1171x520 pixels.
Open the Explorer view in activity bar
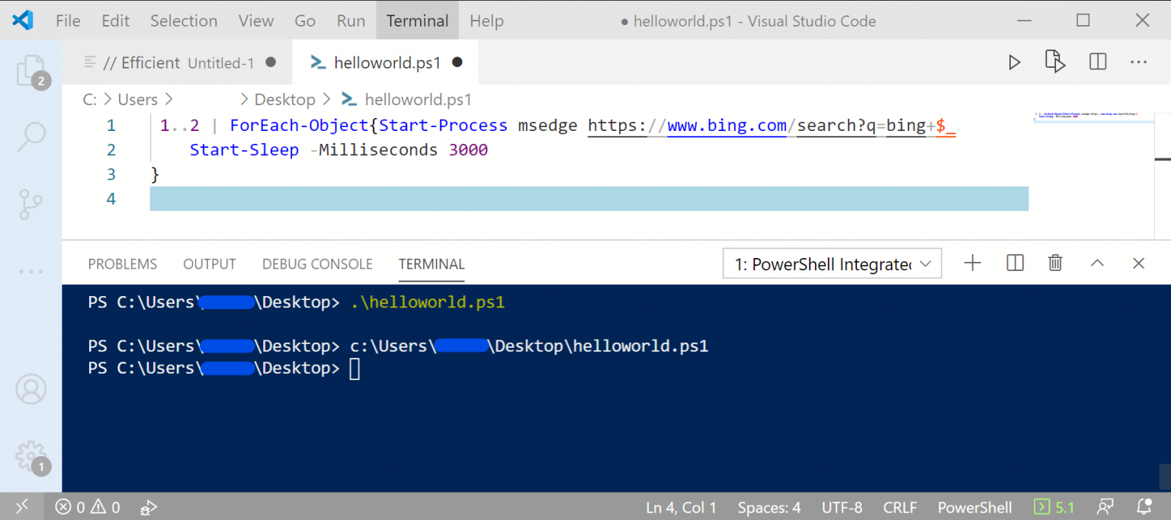(30, 70)
